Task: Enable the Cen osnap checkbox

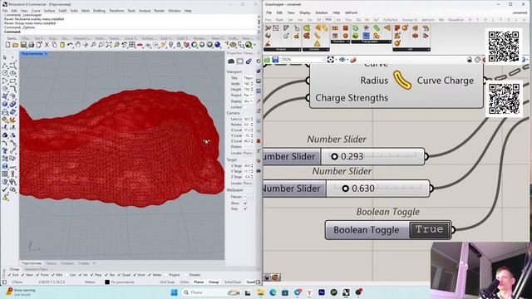Action: pyautogui.click(x=66, y=275)
